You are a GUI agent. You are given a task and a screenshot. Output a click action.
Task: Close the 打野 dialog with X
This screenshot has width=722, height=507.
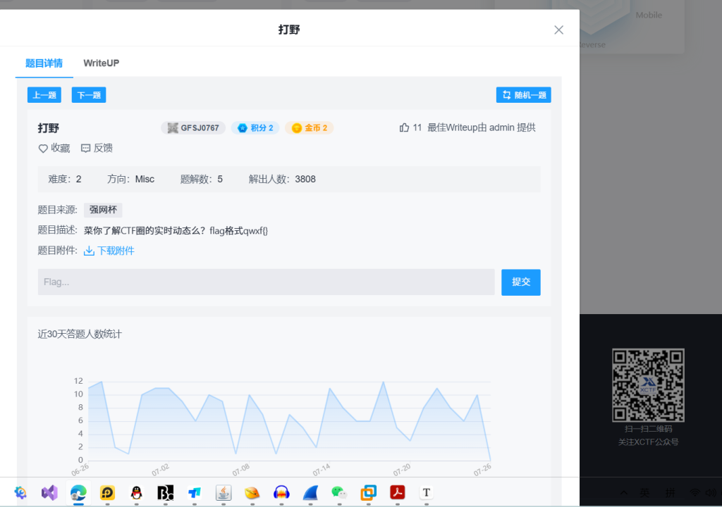[558, 30]
